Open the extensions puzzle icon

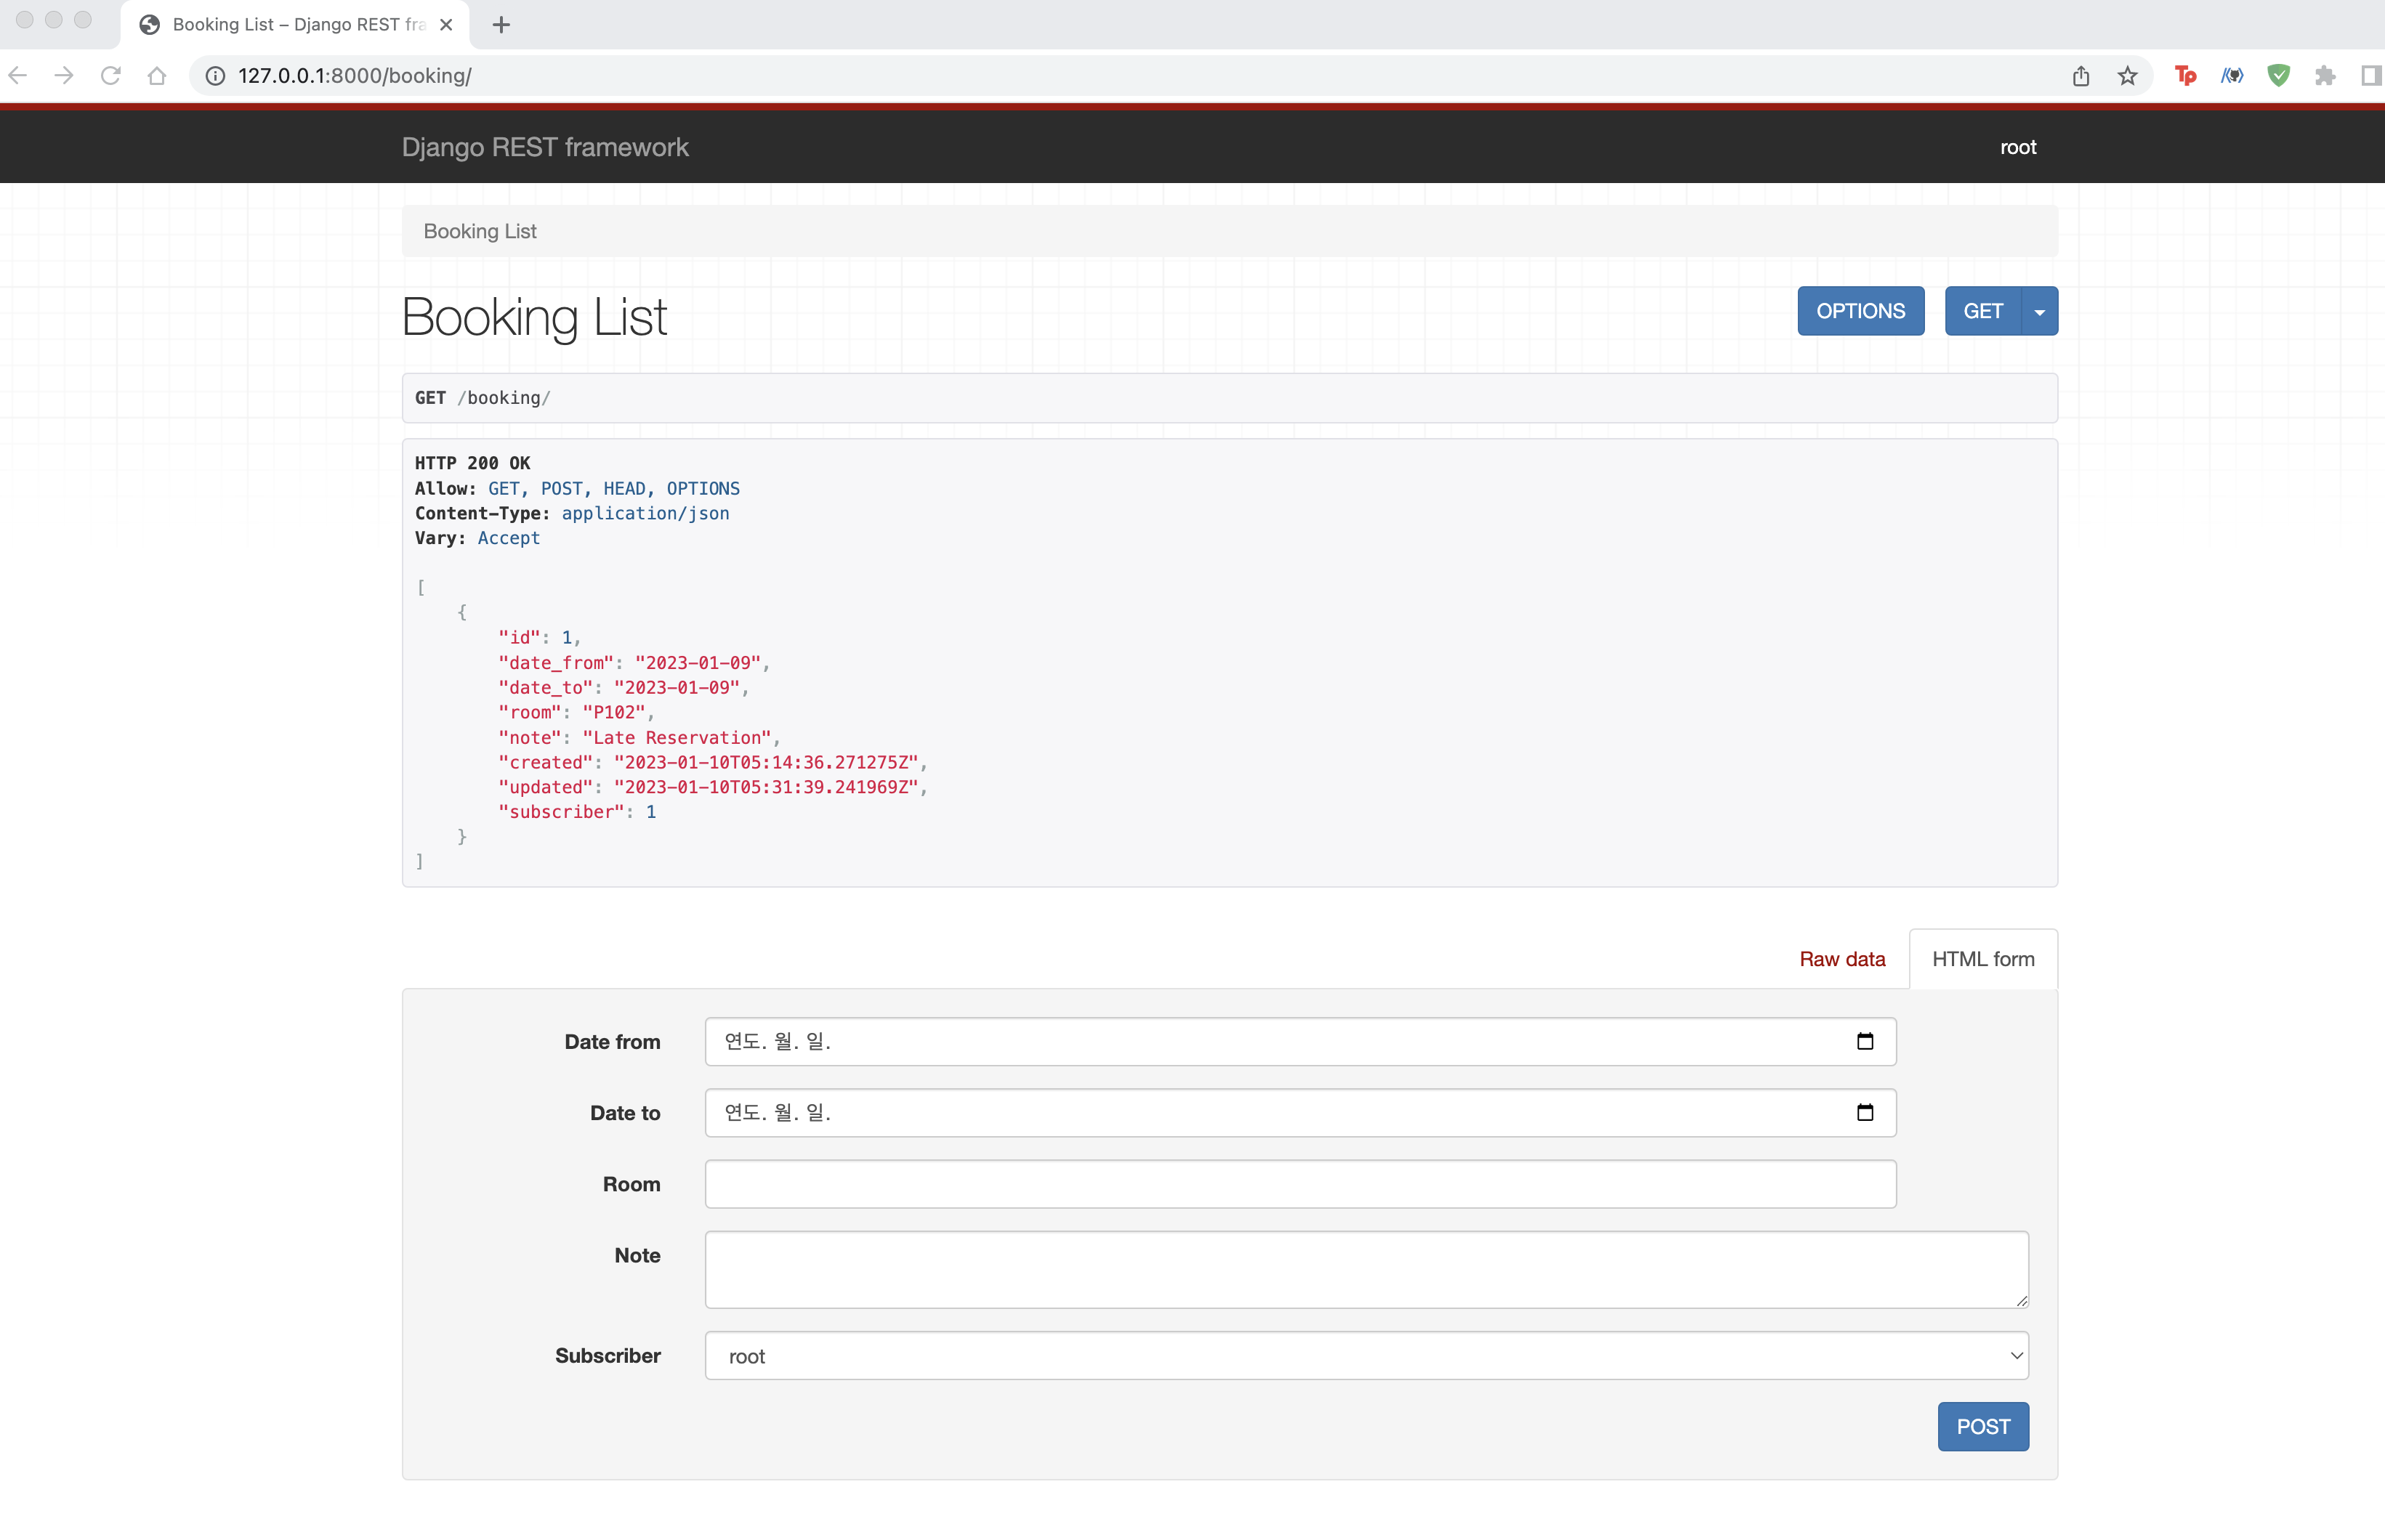coord(2325,76)
